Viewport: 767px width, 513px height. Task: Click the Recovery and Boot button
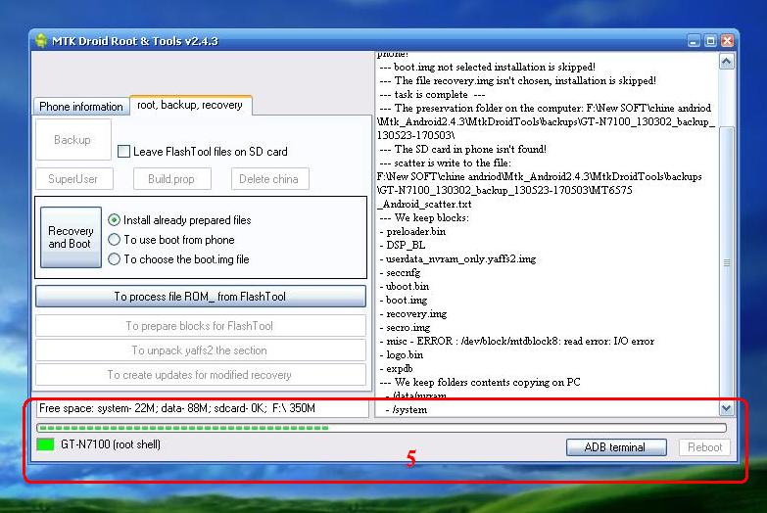[x=71, y=237]
